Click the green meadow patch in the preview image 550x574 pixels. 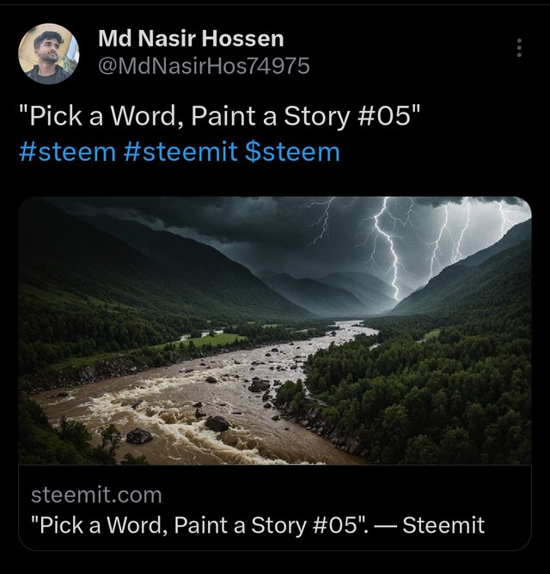[x=211, y=340]
